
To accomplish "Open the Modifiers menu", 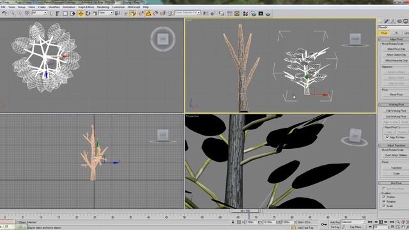I will click(x=54, y=7).
